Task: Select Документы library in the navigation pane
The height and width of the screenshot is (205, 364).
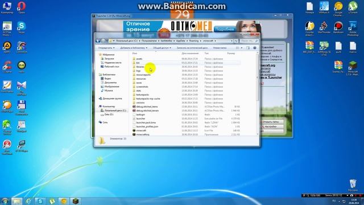Action: coord(110,83)
